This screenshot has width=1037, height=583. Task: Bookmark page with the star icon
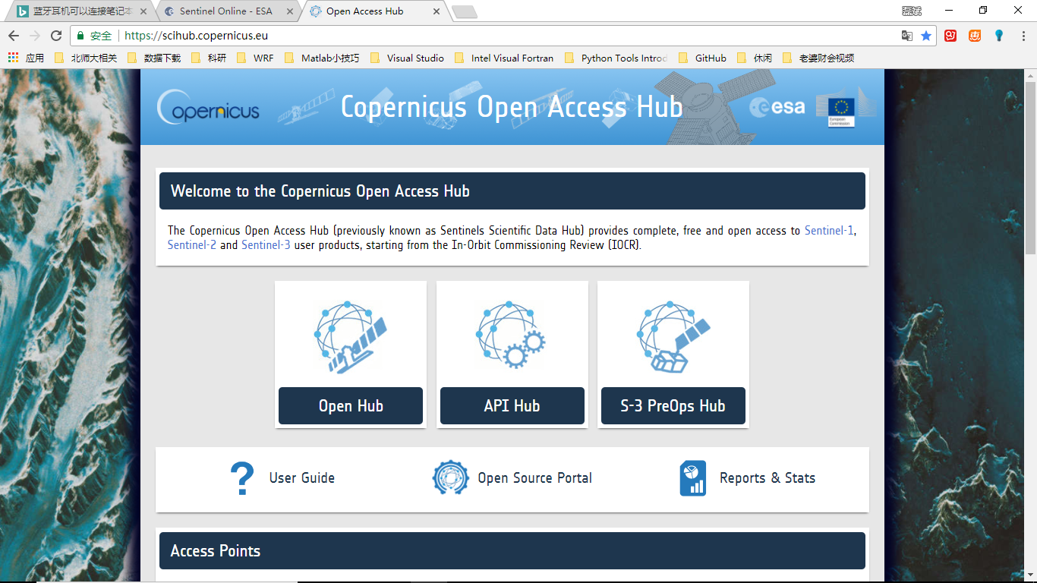point(926,36)
